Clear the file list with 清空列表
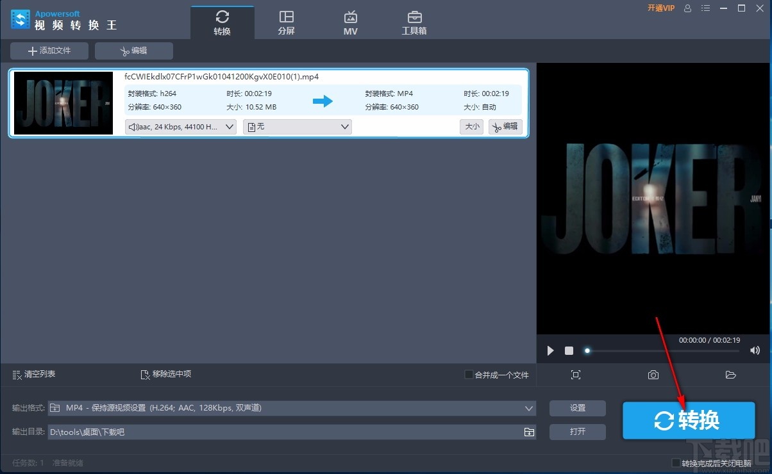 pyautogui.click(x=33, y=374)
